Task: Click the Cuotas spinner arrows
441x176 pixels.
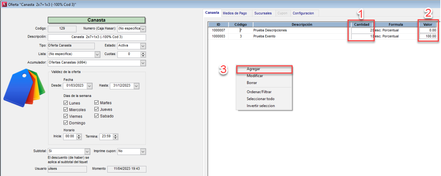Action: tap(143, 54)
